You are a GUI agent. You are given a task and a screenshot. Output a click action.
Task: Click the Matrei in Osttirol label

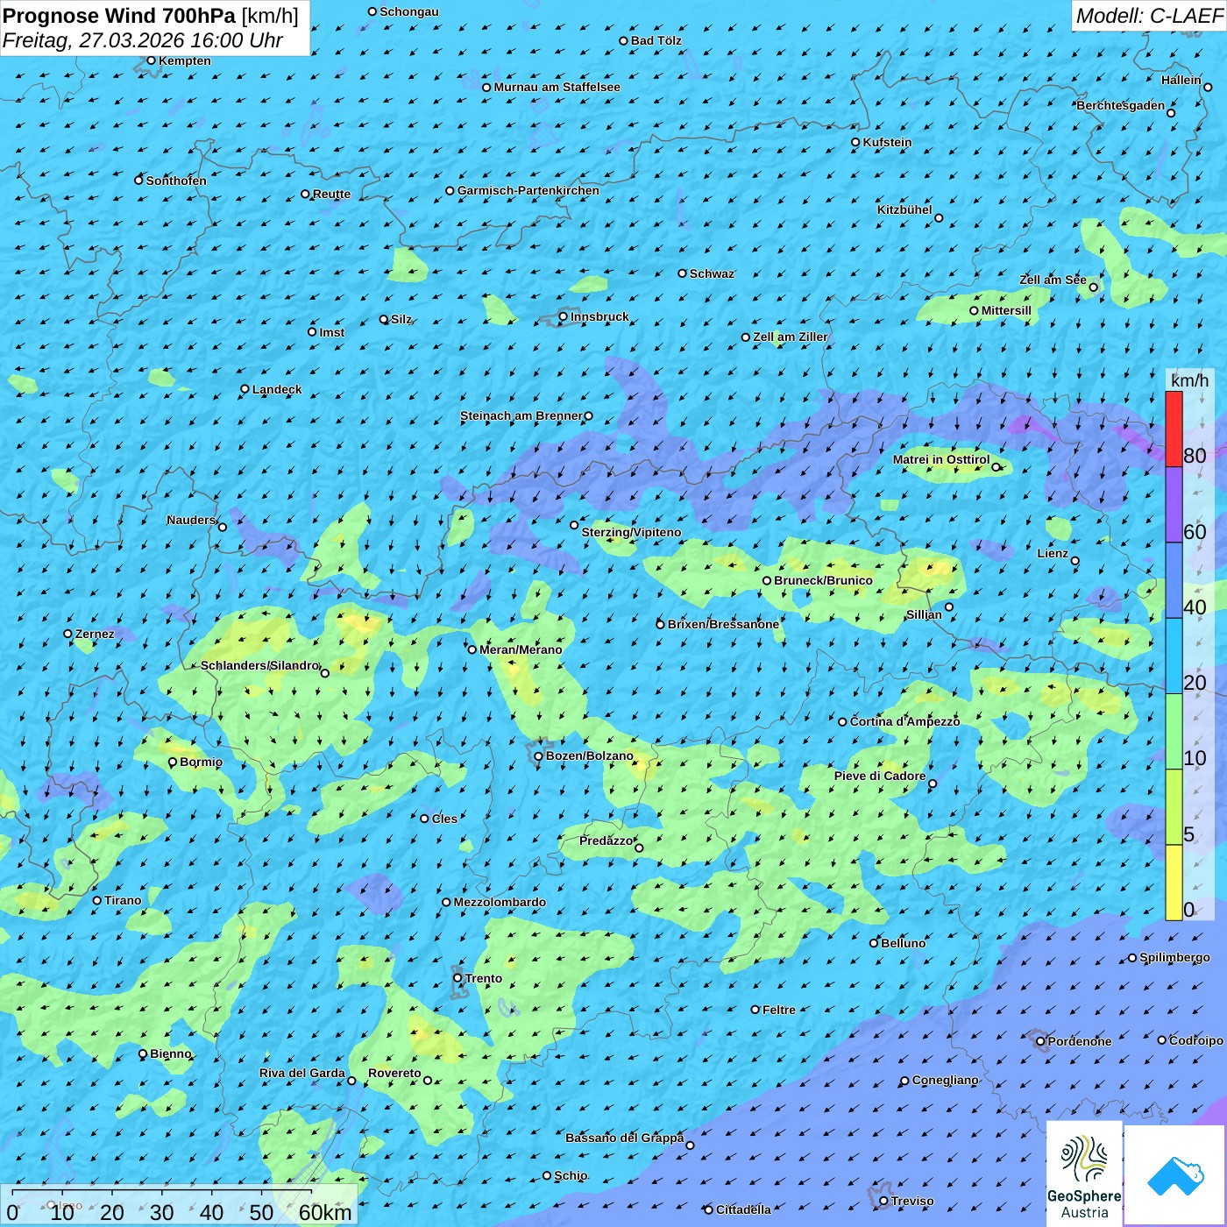[x=941, y=459]
